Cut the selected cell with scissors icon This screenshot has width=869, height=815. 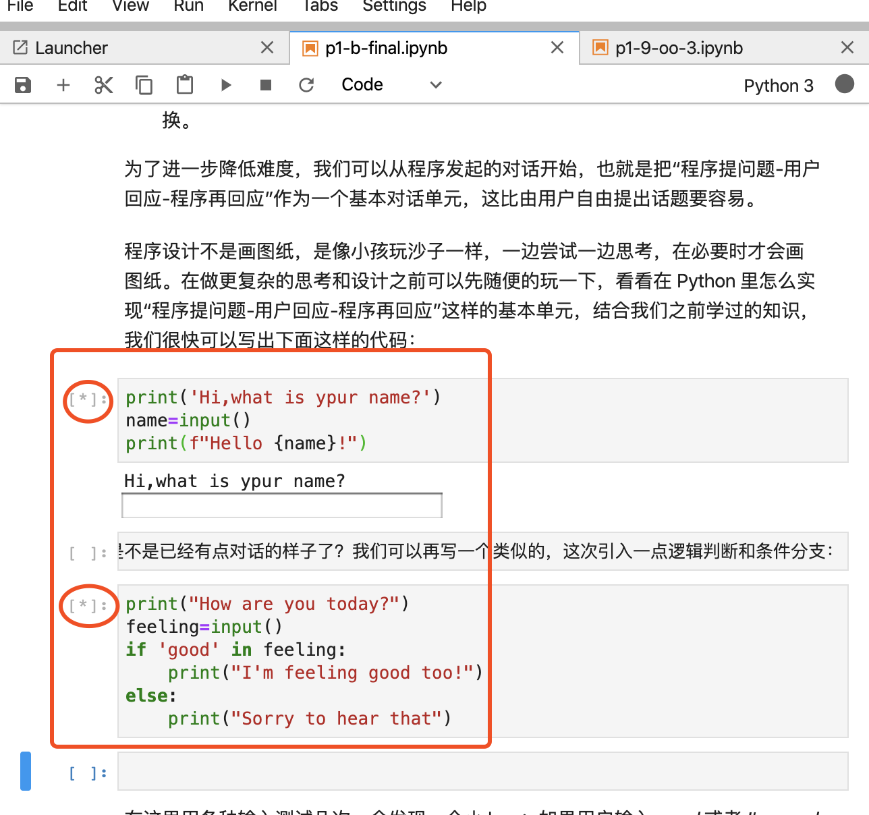click(103, 84)
